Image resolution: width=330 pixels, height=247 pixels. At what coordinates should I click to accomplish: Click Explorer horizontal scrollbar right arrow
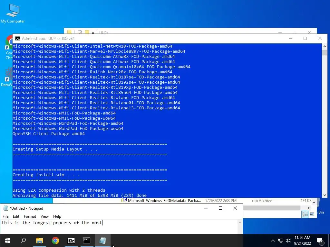(309, 208)
